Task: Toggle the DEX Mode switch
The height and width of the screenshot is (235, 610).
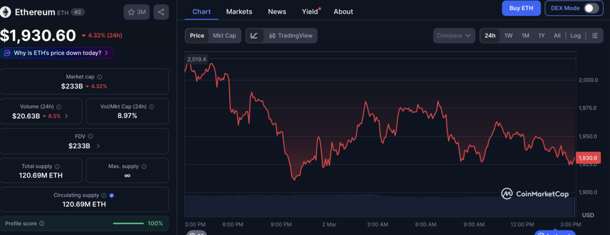Action: coord(591,8)
